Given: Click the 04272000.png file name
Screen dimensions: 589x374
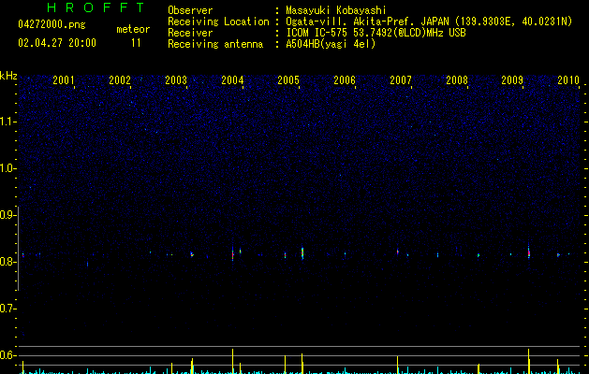Looking at the screenshot, I should coord(52,24).
